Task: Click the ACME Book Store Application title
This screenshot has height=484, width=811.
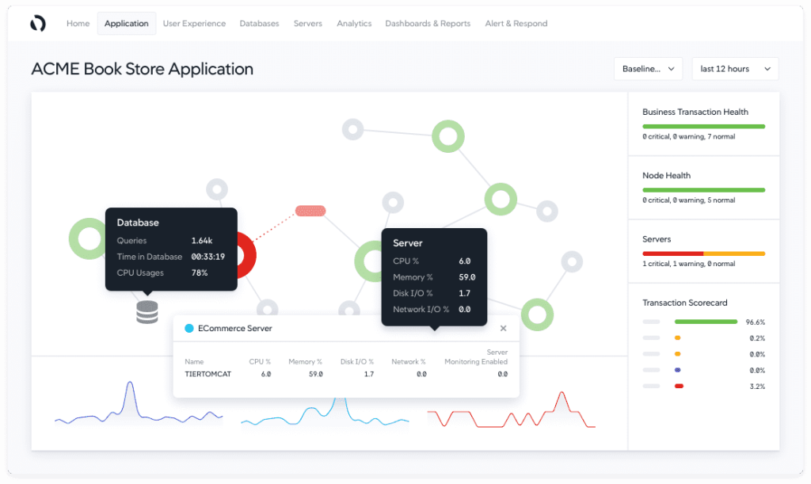Action: coord(143,69)
